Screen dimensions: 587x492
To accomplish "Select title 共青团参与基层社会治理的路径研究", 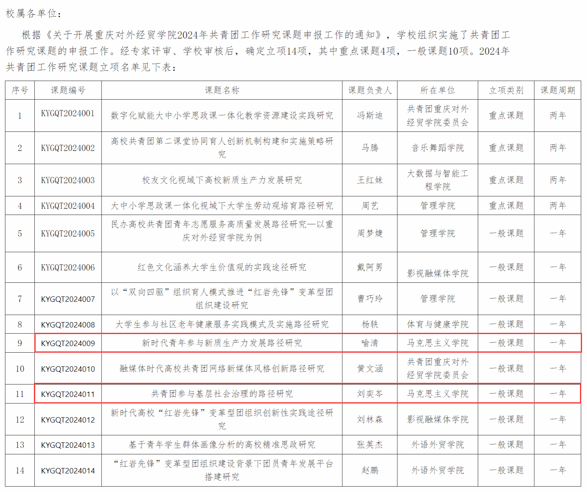I will tap(222, 394).
